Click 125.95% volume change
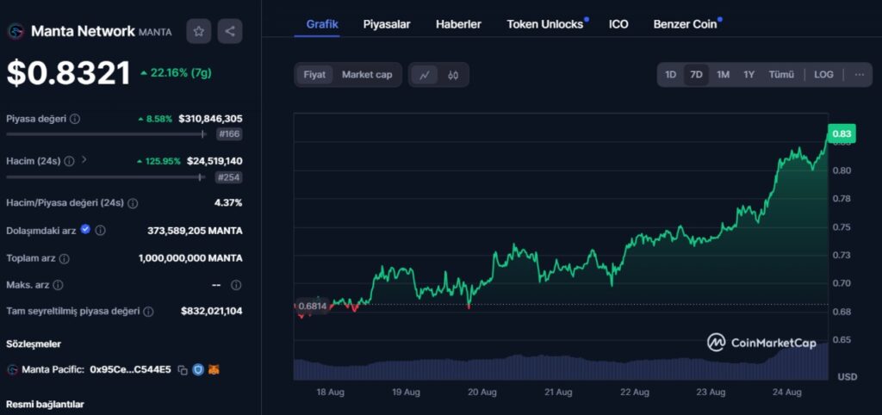This screenshot has width=882, height=415. tap(158, 161)
